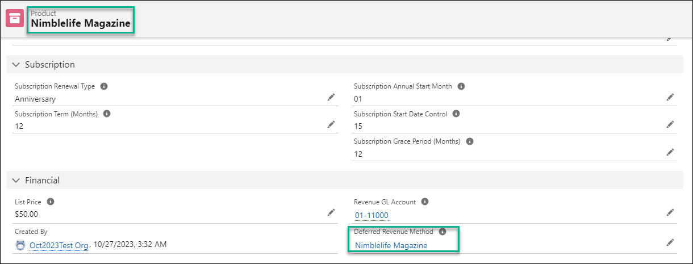The height and width of the screenshot is (264, 693).
Task: Open the Oct2023Test Org user link
Action: coord(59,245)
